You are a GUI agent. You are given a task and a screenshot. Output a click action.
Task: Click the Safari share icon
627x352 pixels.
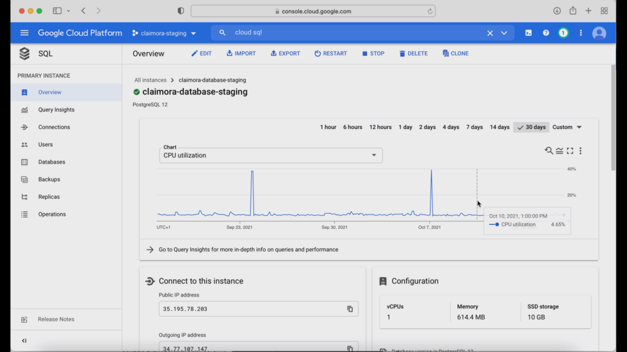point(573,10)
